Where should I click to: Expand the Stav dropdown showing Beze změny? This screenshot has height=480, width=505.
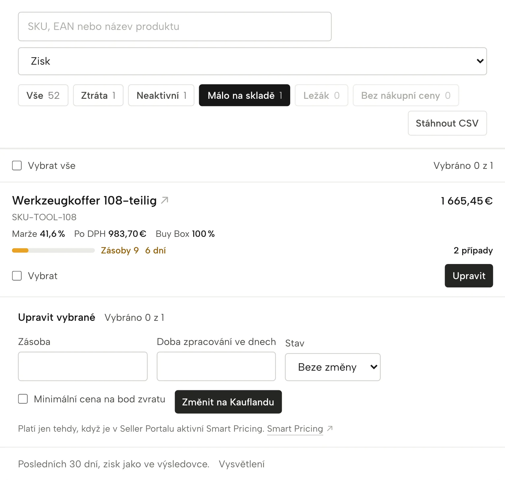(x=333, y=367)
